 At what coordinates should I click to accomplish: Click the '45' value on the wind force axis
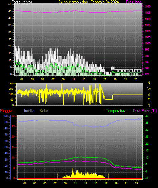(10, 11)
